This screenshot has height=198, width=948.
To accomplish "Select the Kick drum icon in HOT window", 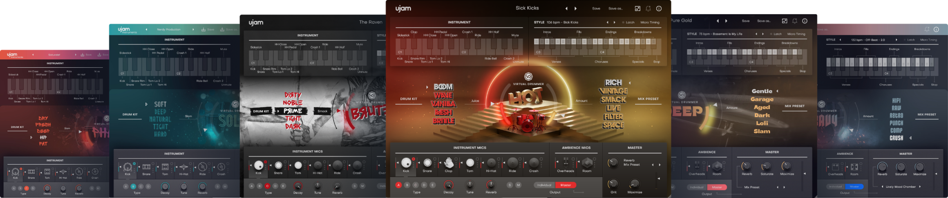I will [406, 163].
